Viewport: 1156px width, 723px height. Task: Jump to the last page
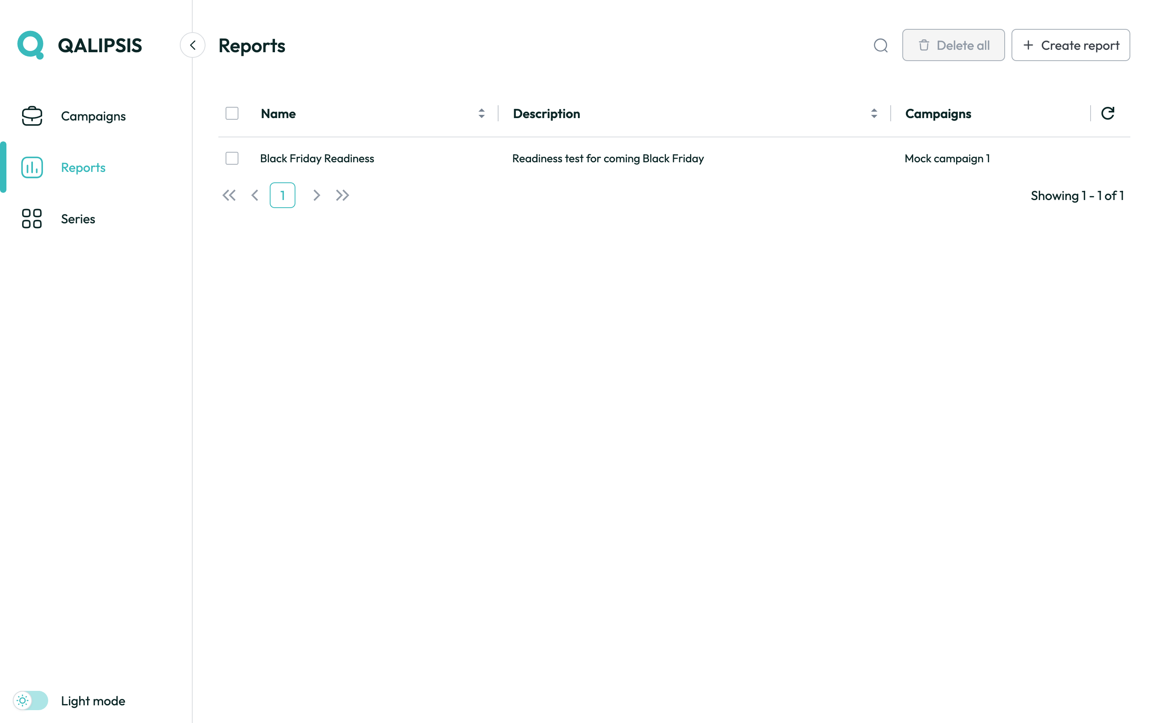pos(342,195)
